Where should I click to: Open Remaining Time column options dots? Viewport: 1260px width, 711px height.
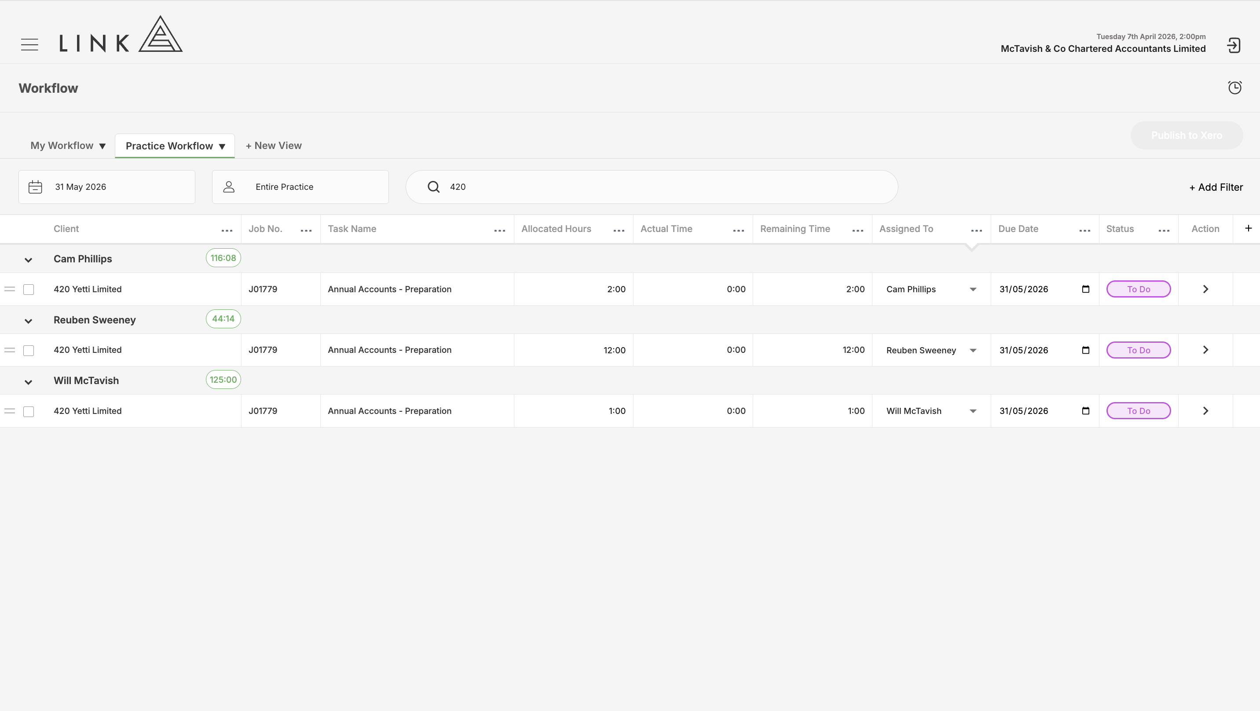[x=857, y=231]
